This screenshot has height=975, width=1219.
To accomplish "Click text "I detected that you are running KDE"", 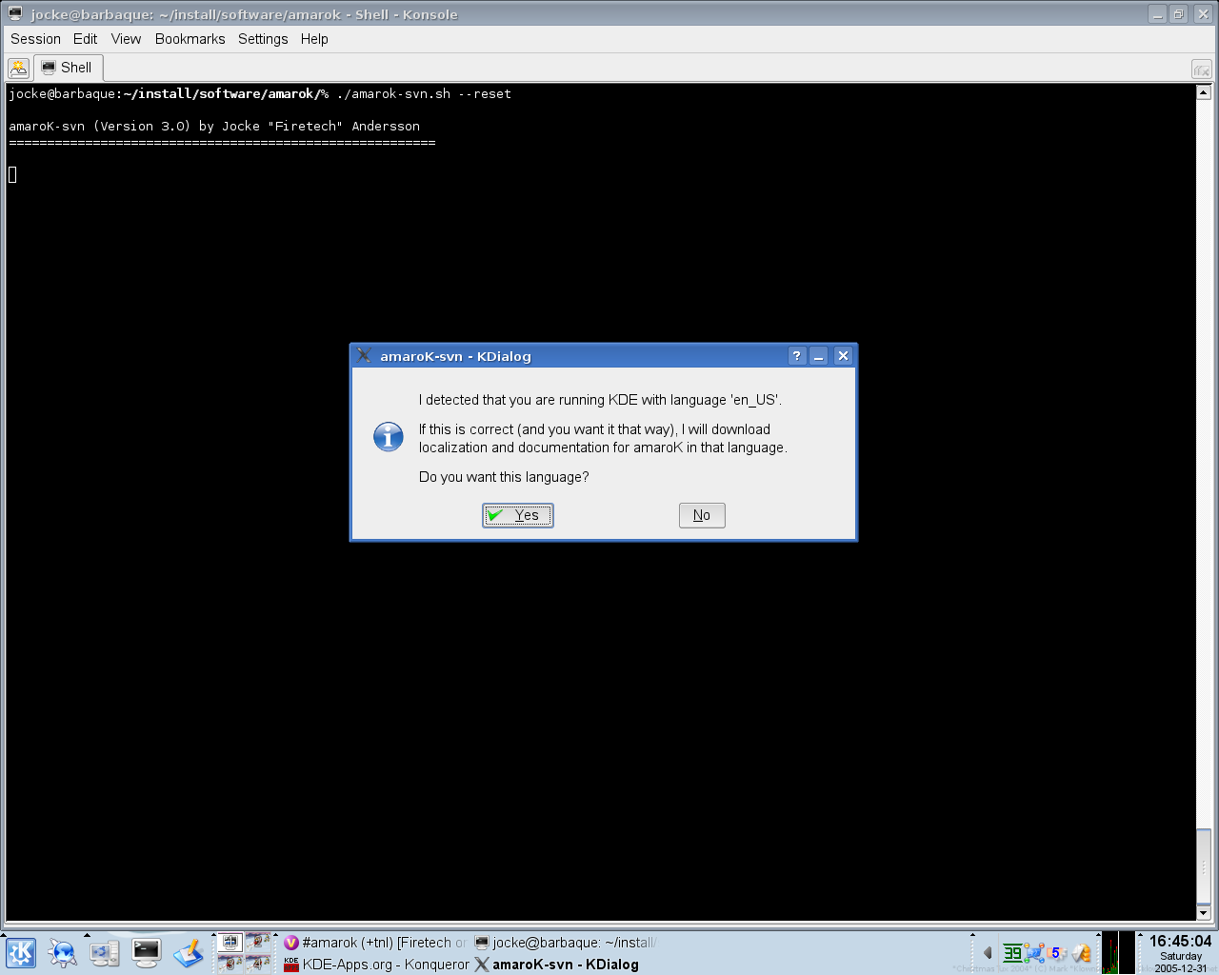I will [x=528, y=400].
